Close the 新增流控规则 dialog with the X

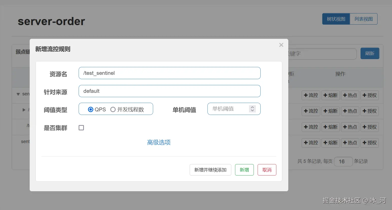pos(281,45)
